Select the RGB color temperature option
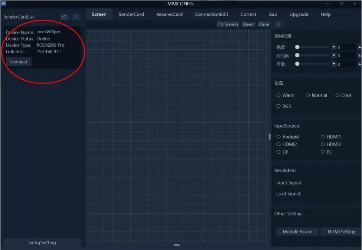 pyautogui.click(x=284, y=106)
